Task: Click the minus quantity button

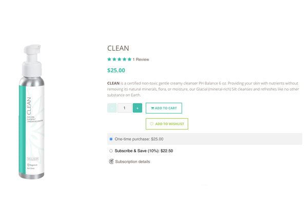Action: pos(112,108)
